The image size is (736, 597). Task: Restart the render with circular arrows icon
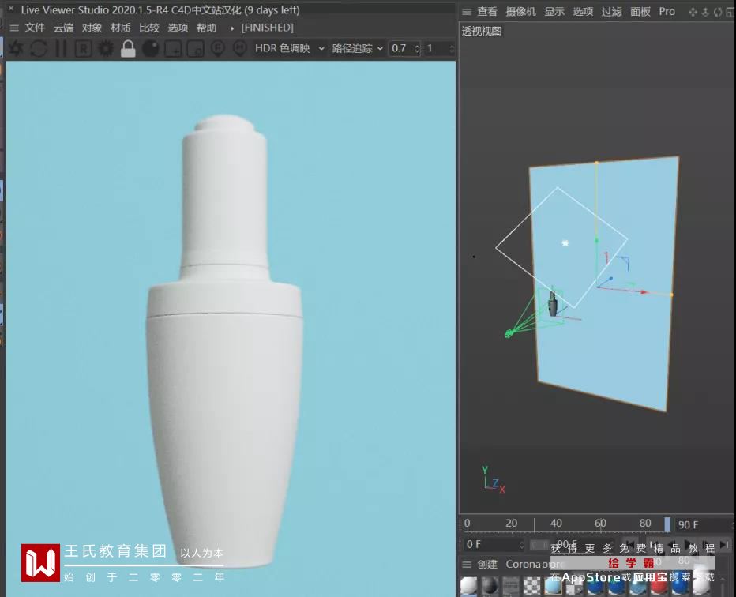tap(39, 48)
